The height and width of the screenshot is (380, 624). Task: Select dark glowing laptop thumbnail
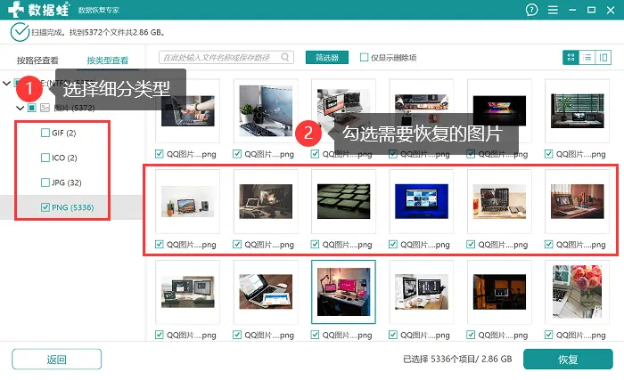click(x=499, y=111)
